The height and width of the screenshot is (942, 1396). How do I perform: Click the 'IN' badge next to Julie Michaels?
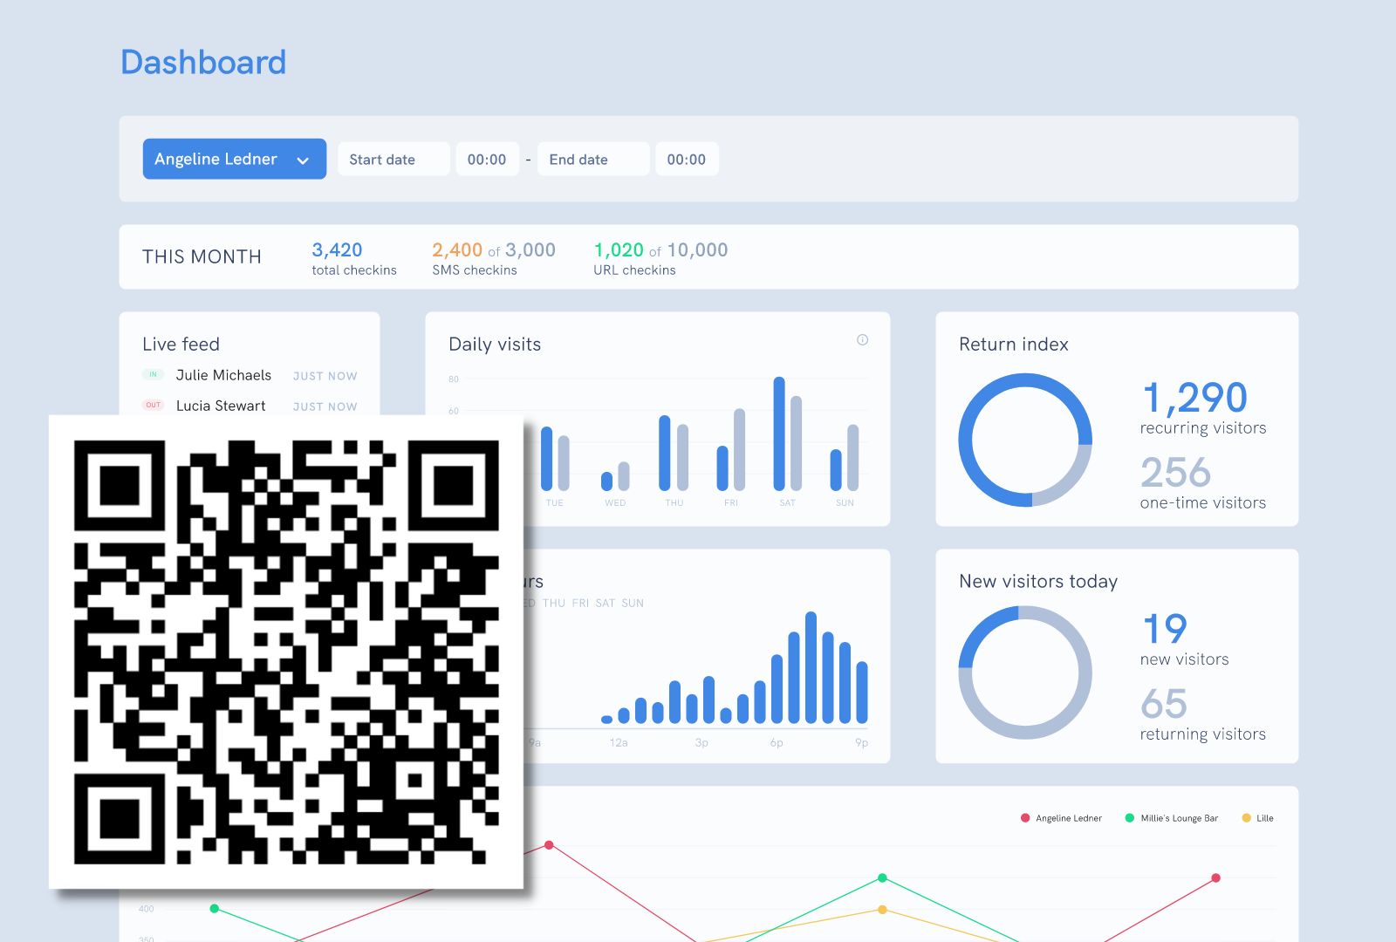coord(153,374)
